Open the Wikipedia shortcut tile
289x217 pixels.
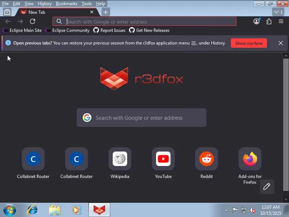point(120,163)
